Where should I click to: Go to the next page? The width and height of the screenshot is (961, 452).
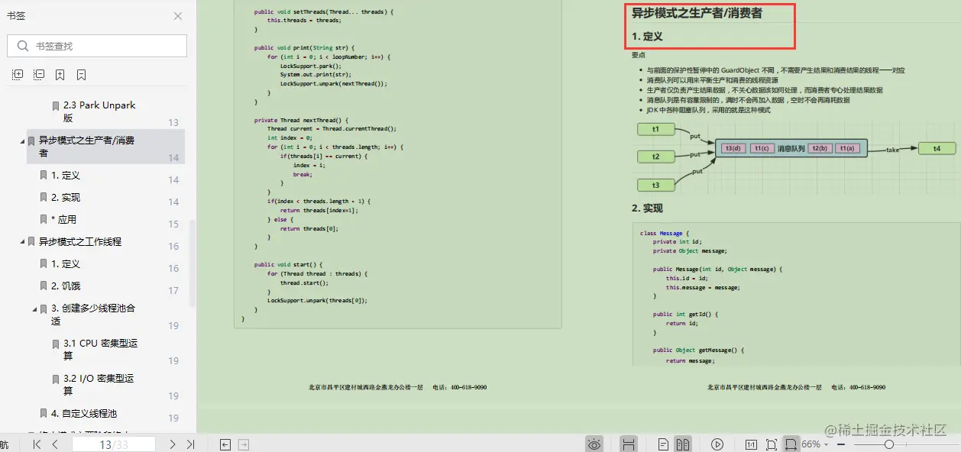(172, 444)
